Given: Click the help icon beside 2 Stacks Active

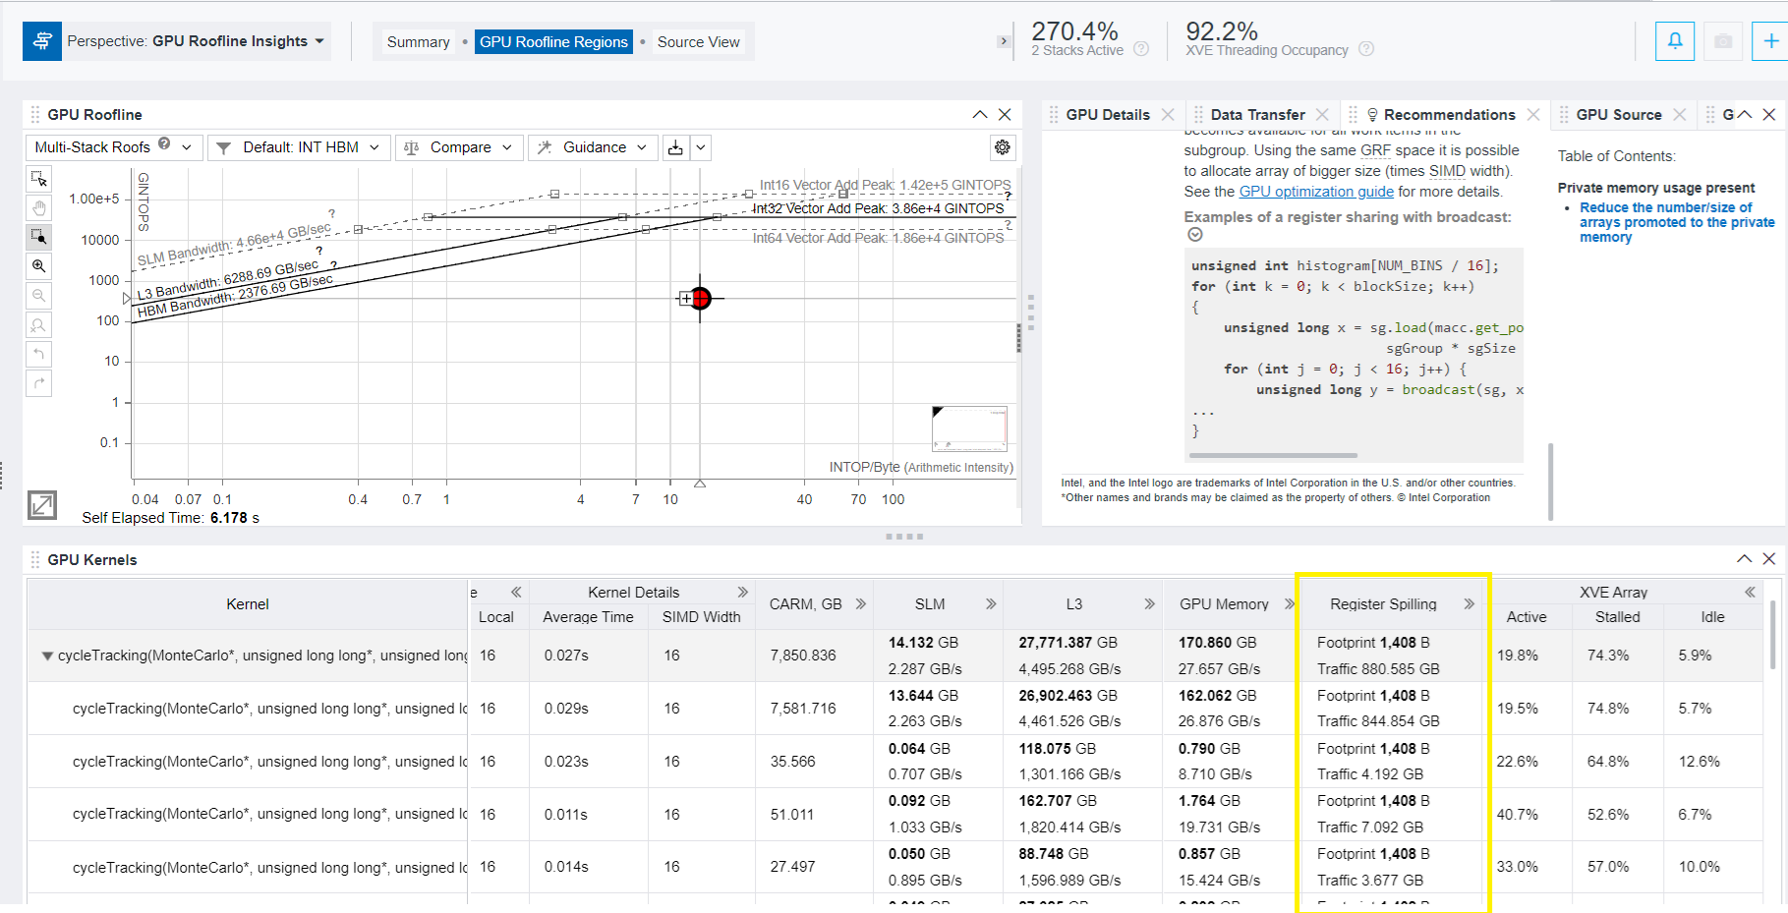Looking at the screenshot, I should (1141, 49).
